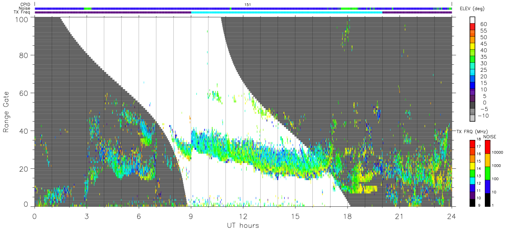
Task: Select the yellow segment of the ELEV color bar
Action: [472, 47]
